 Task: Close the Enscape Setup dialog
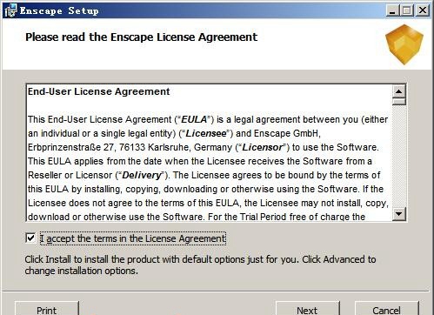[x=423, y=10]
